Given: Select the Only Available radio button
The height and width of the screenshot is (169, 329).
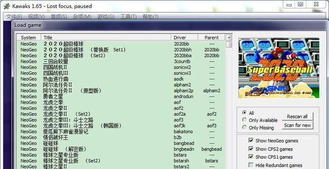Looking at the screenshot, I should pos(244,120).
